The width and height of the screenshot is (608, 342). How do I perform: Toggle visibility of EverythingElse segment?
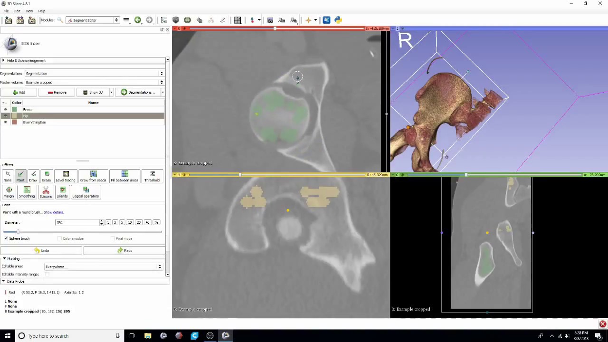click(x=6, y=123)
